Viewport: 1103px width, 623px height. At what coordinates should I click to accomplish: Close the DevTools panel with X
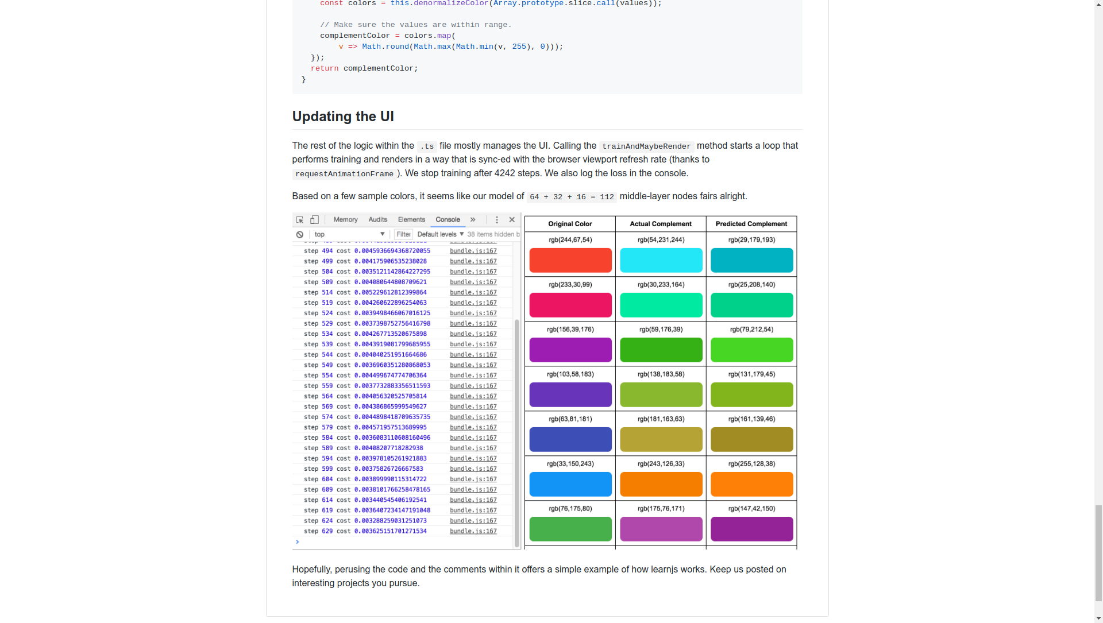coord(512,220)
